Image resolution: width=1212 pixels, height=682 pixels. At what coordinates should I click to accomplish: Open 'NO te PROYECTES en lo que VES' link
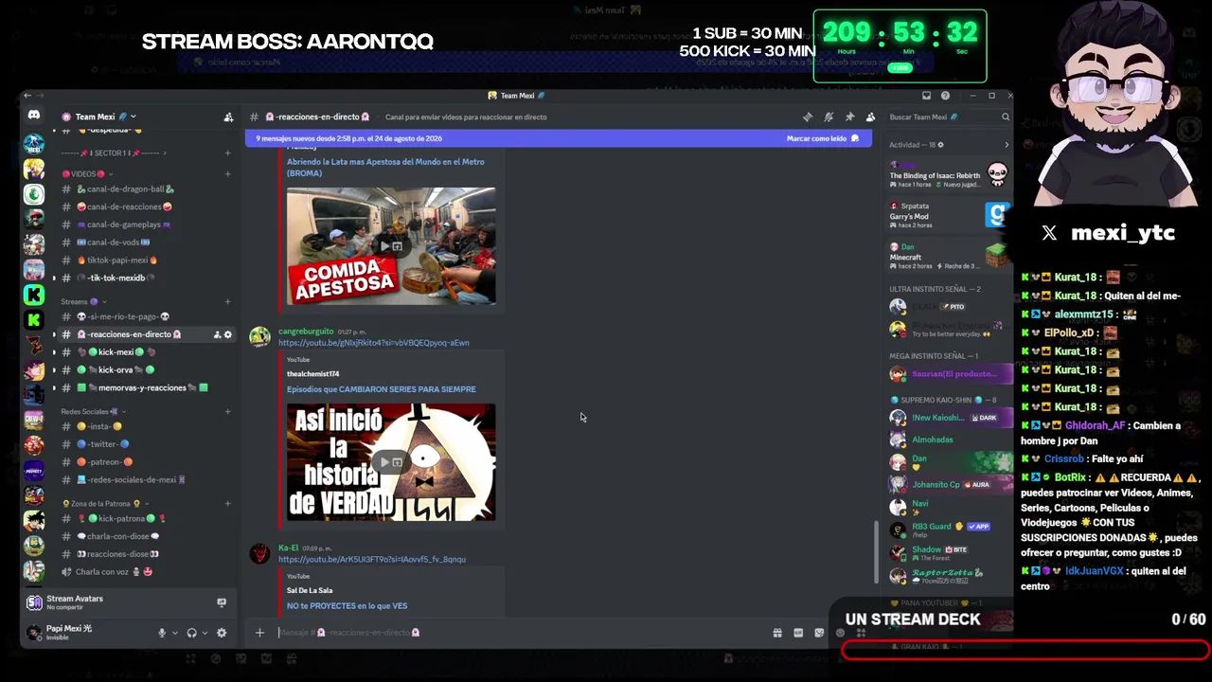tap(347, 606)
